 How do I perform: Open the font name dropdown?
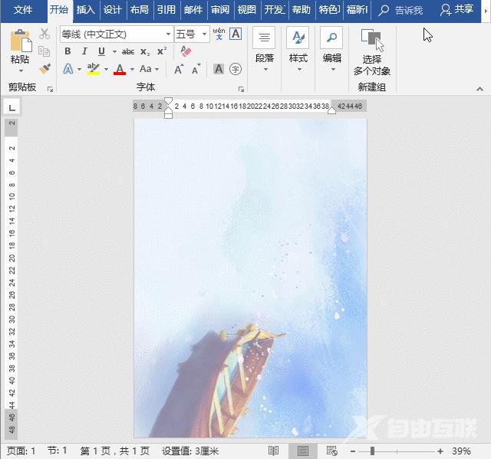click(x=168, y=34)
